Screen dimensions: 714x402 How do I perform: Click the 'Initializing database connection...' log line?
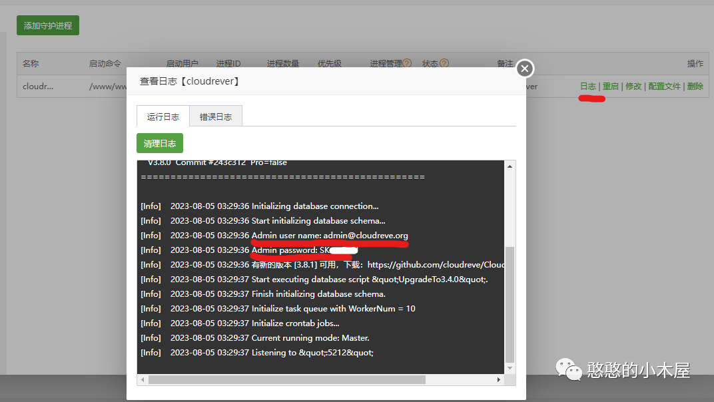pyautogui.click(x=260, y=206)
